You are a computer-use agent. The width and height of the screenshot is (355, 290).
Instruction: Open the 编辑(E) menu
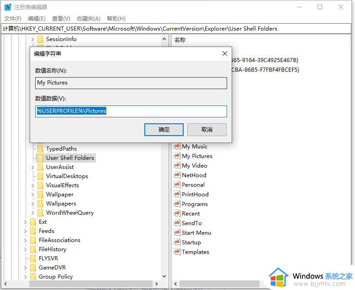coord(37,19)
